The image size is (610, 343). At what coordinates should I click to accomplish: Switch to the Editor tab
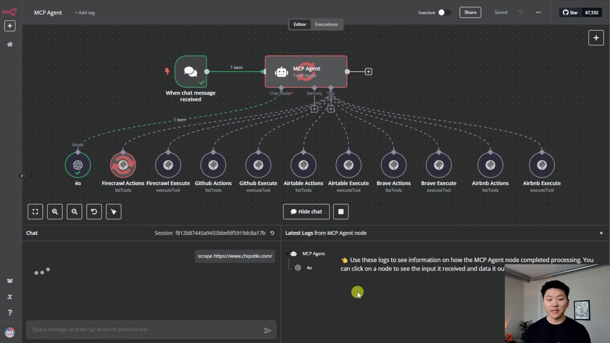click(x=300, y=24)
